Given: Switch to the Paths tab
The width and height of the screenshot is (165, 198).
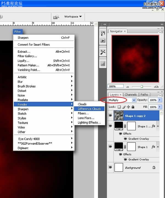Looking at the screenshot, I should [144, 94].
